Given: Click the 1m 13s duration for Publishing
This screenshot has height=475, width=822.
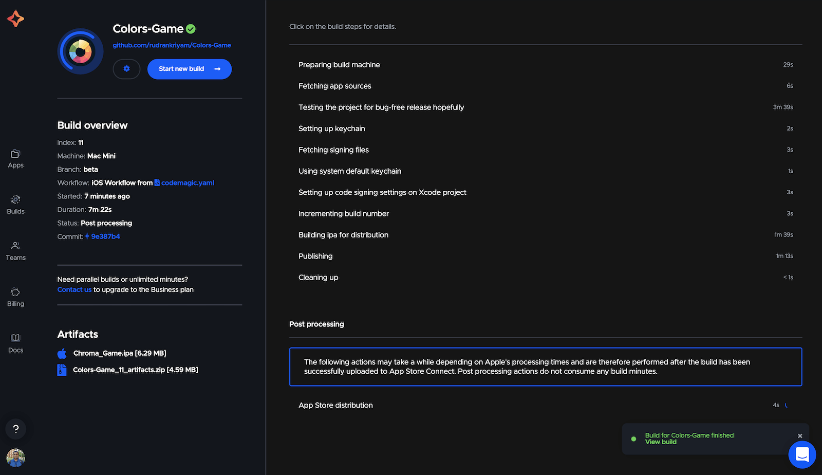Looking at the screenshot, I should (x=784, y=256).
